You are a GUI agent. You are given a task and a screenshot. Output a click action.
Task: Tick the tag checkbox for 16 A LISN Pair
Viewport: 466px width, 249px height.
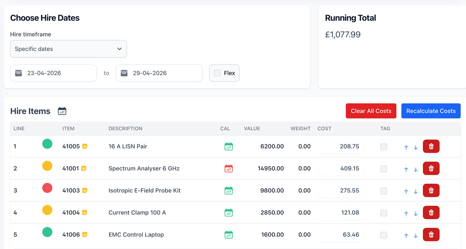coord(384,147)
